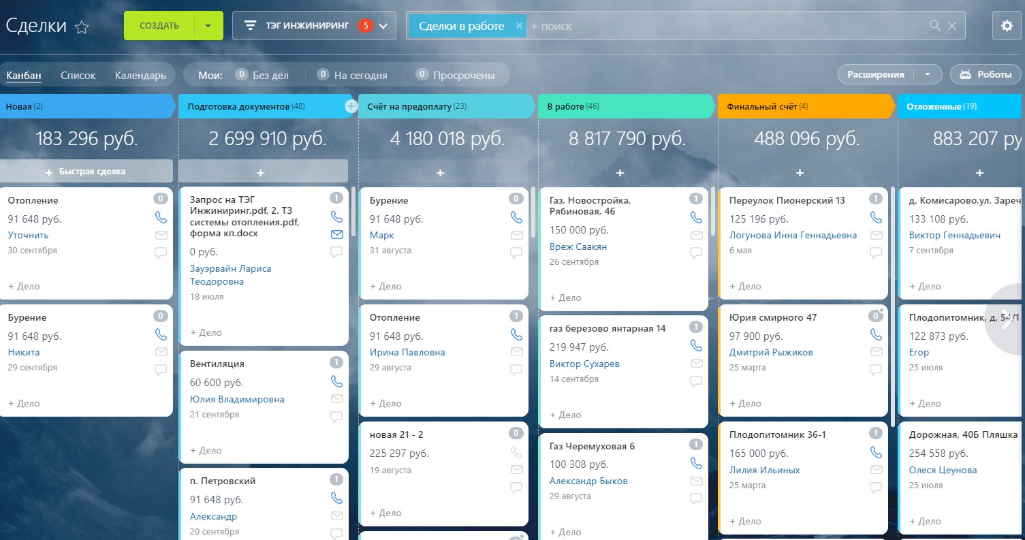This screenshot has width=1025, height=540.
Task: Activity counter badge on Юрия смирного 47 card
Action: (x=876, y=316)
